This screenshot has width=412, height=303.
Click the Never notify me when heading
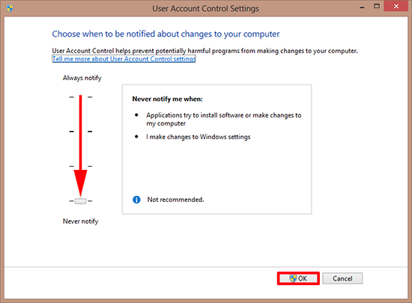point(167,100)
